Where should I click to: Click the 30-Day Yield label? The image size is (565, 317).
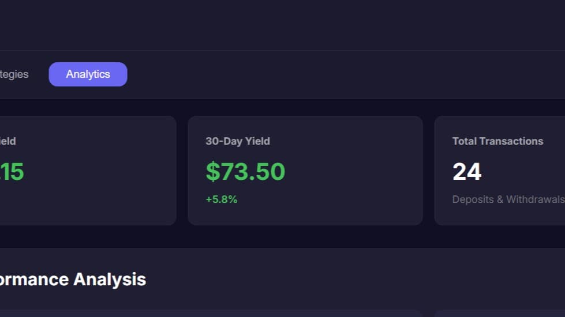click(237, 141)
